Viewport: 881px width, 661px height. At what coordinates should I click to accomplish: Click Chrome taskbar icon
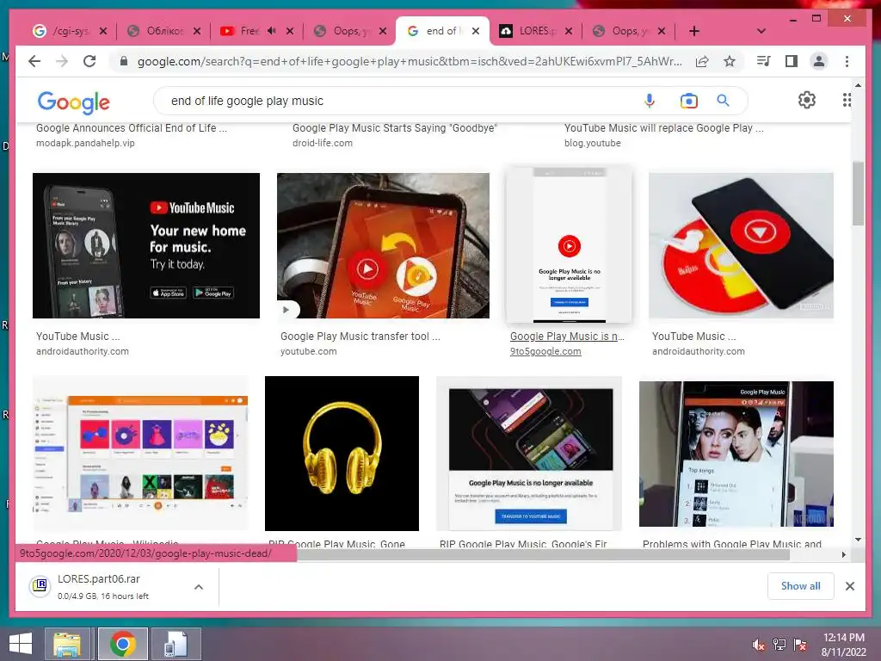[x=123, y=644]
